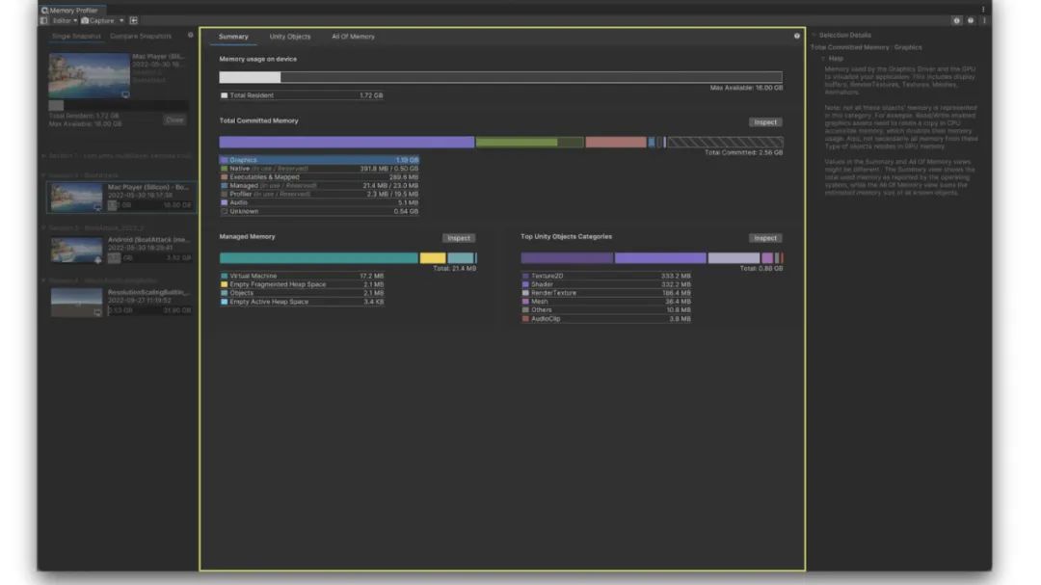
Task: Click the import snapshot icon in toolbar
Action: 134,20
